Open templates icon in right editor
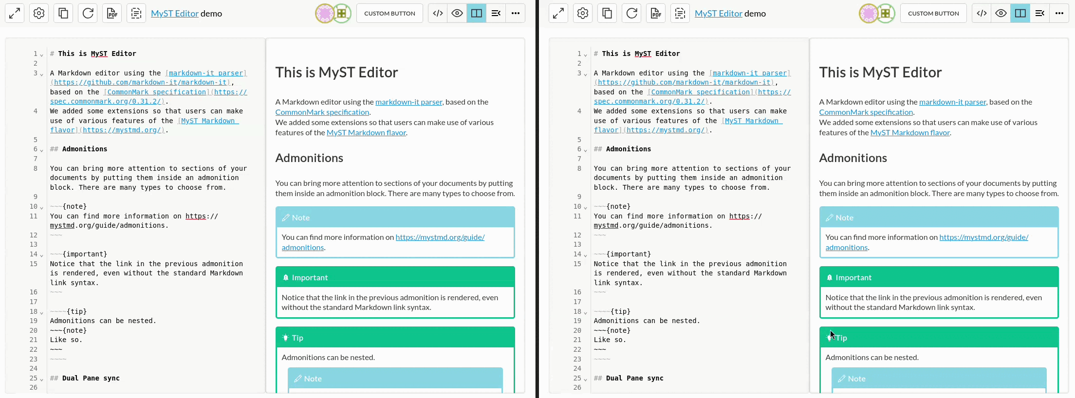 (680, 13)
